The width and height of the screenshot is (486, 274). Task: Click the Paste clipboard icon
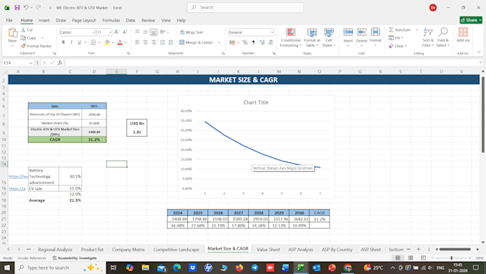(x=12, y=32)
